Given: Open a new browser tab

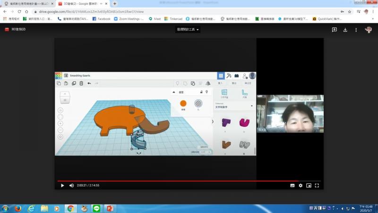Looking at the screenshot, I should (x=114, y=3).
